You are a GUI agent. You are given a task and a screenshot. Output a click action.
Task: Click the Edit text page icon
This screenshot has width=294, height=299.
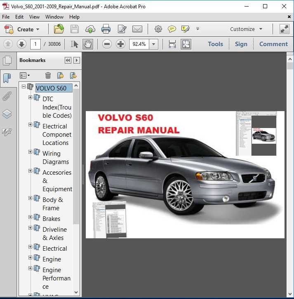click(122, 29)
